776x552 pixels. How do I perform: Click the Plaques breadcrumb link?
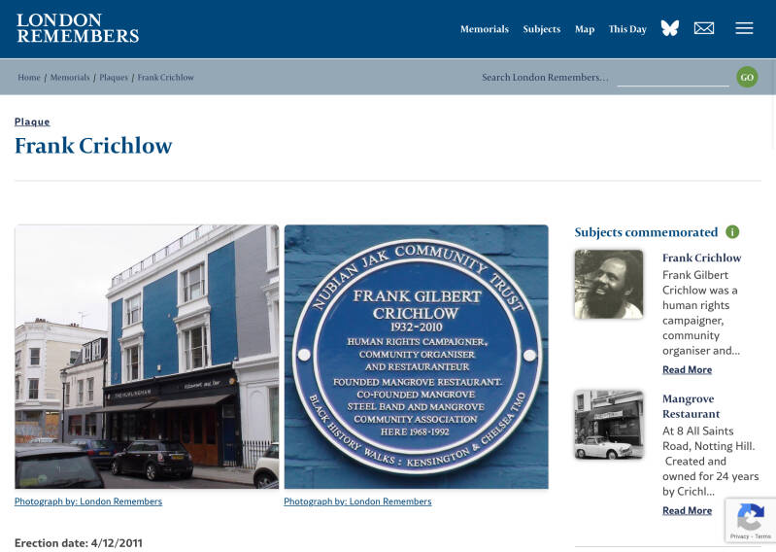point(114,77)
